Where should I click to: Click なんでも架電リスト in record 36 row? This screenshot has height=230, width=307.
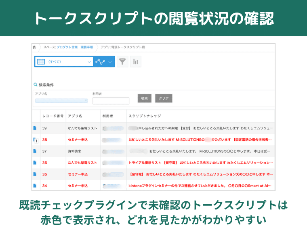82,163
